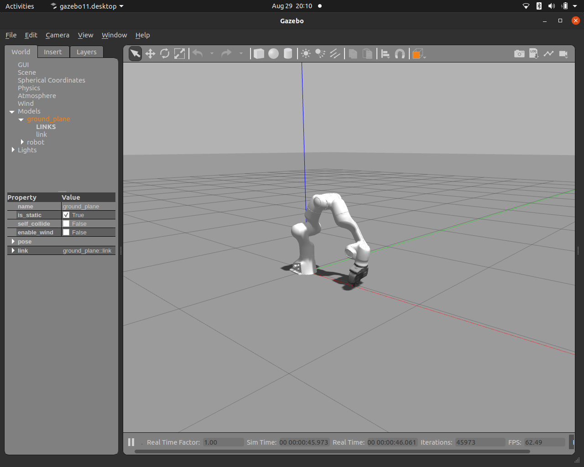Change view angle with orange cube icon
584x467 pixels.
418,54
